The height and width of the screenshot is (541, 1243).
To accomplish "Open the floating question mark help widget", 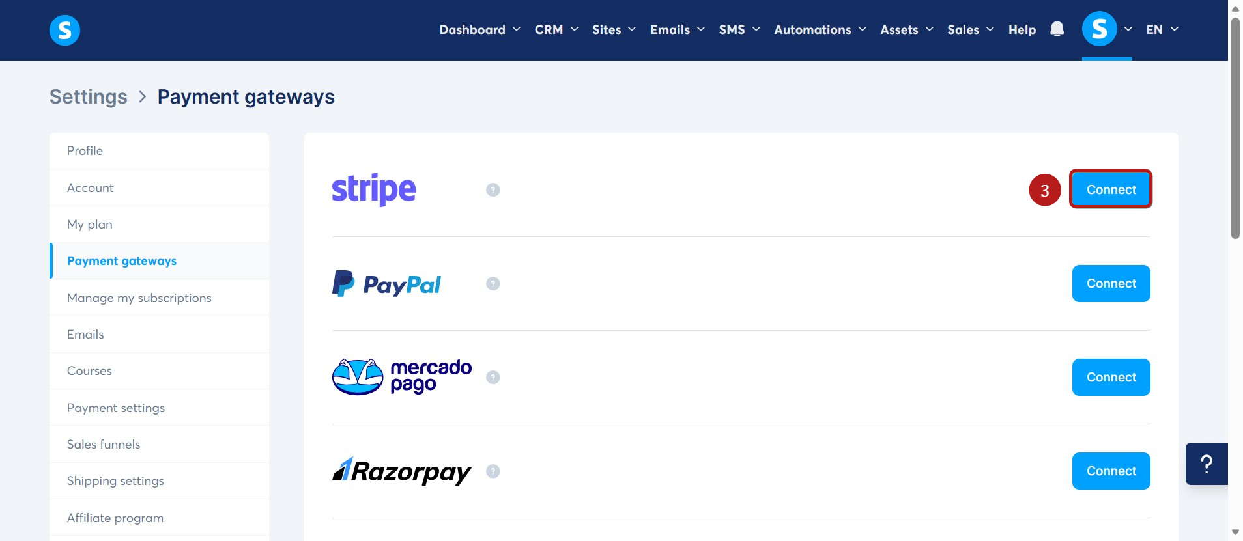I will (1207, 464).
